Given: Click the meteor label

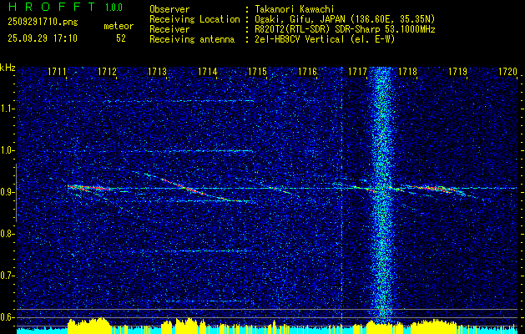Looking at the screenshot, I should pyautogui.click(x=119, y=26).
